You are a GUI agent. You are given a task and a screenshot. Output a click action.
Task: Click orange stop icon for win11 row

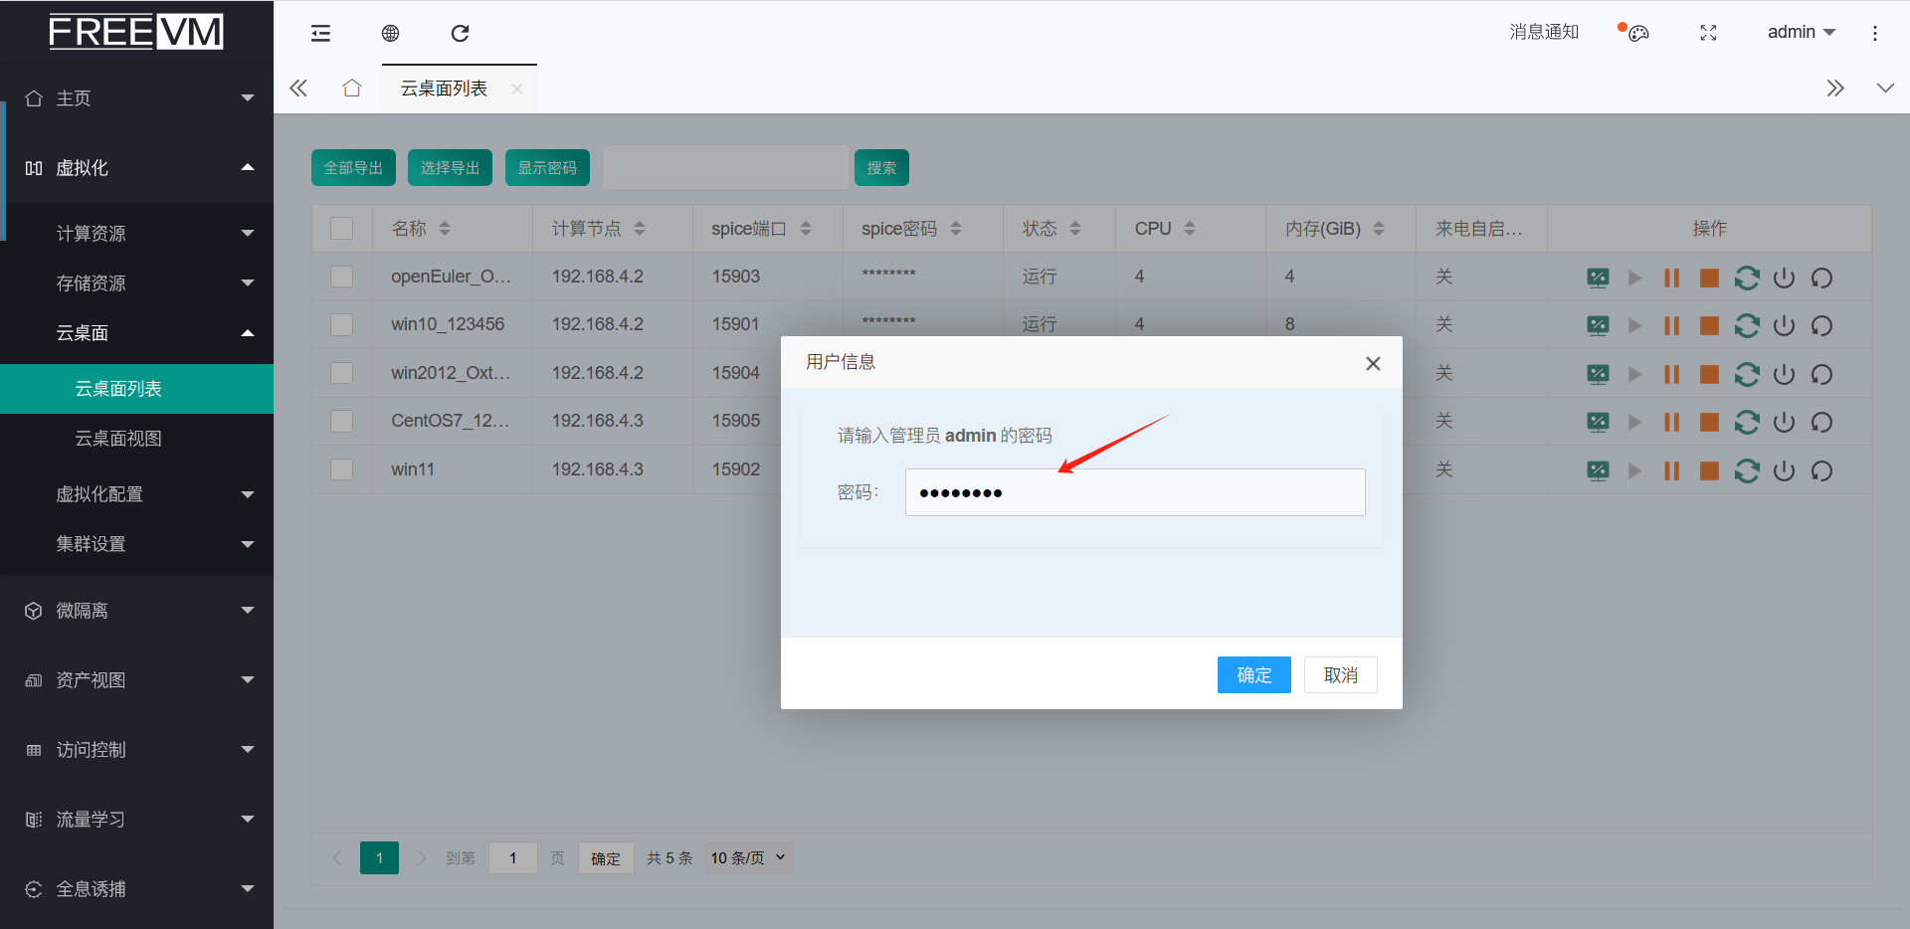tap(1709, 470)
